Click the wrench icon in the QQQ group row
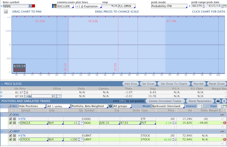This screenshot has width=227, height=147. tap(222, 115)
